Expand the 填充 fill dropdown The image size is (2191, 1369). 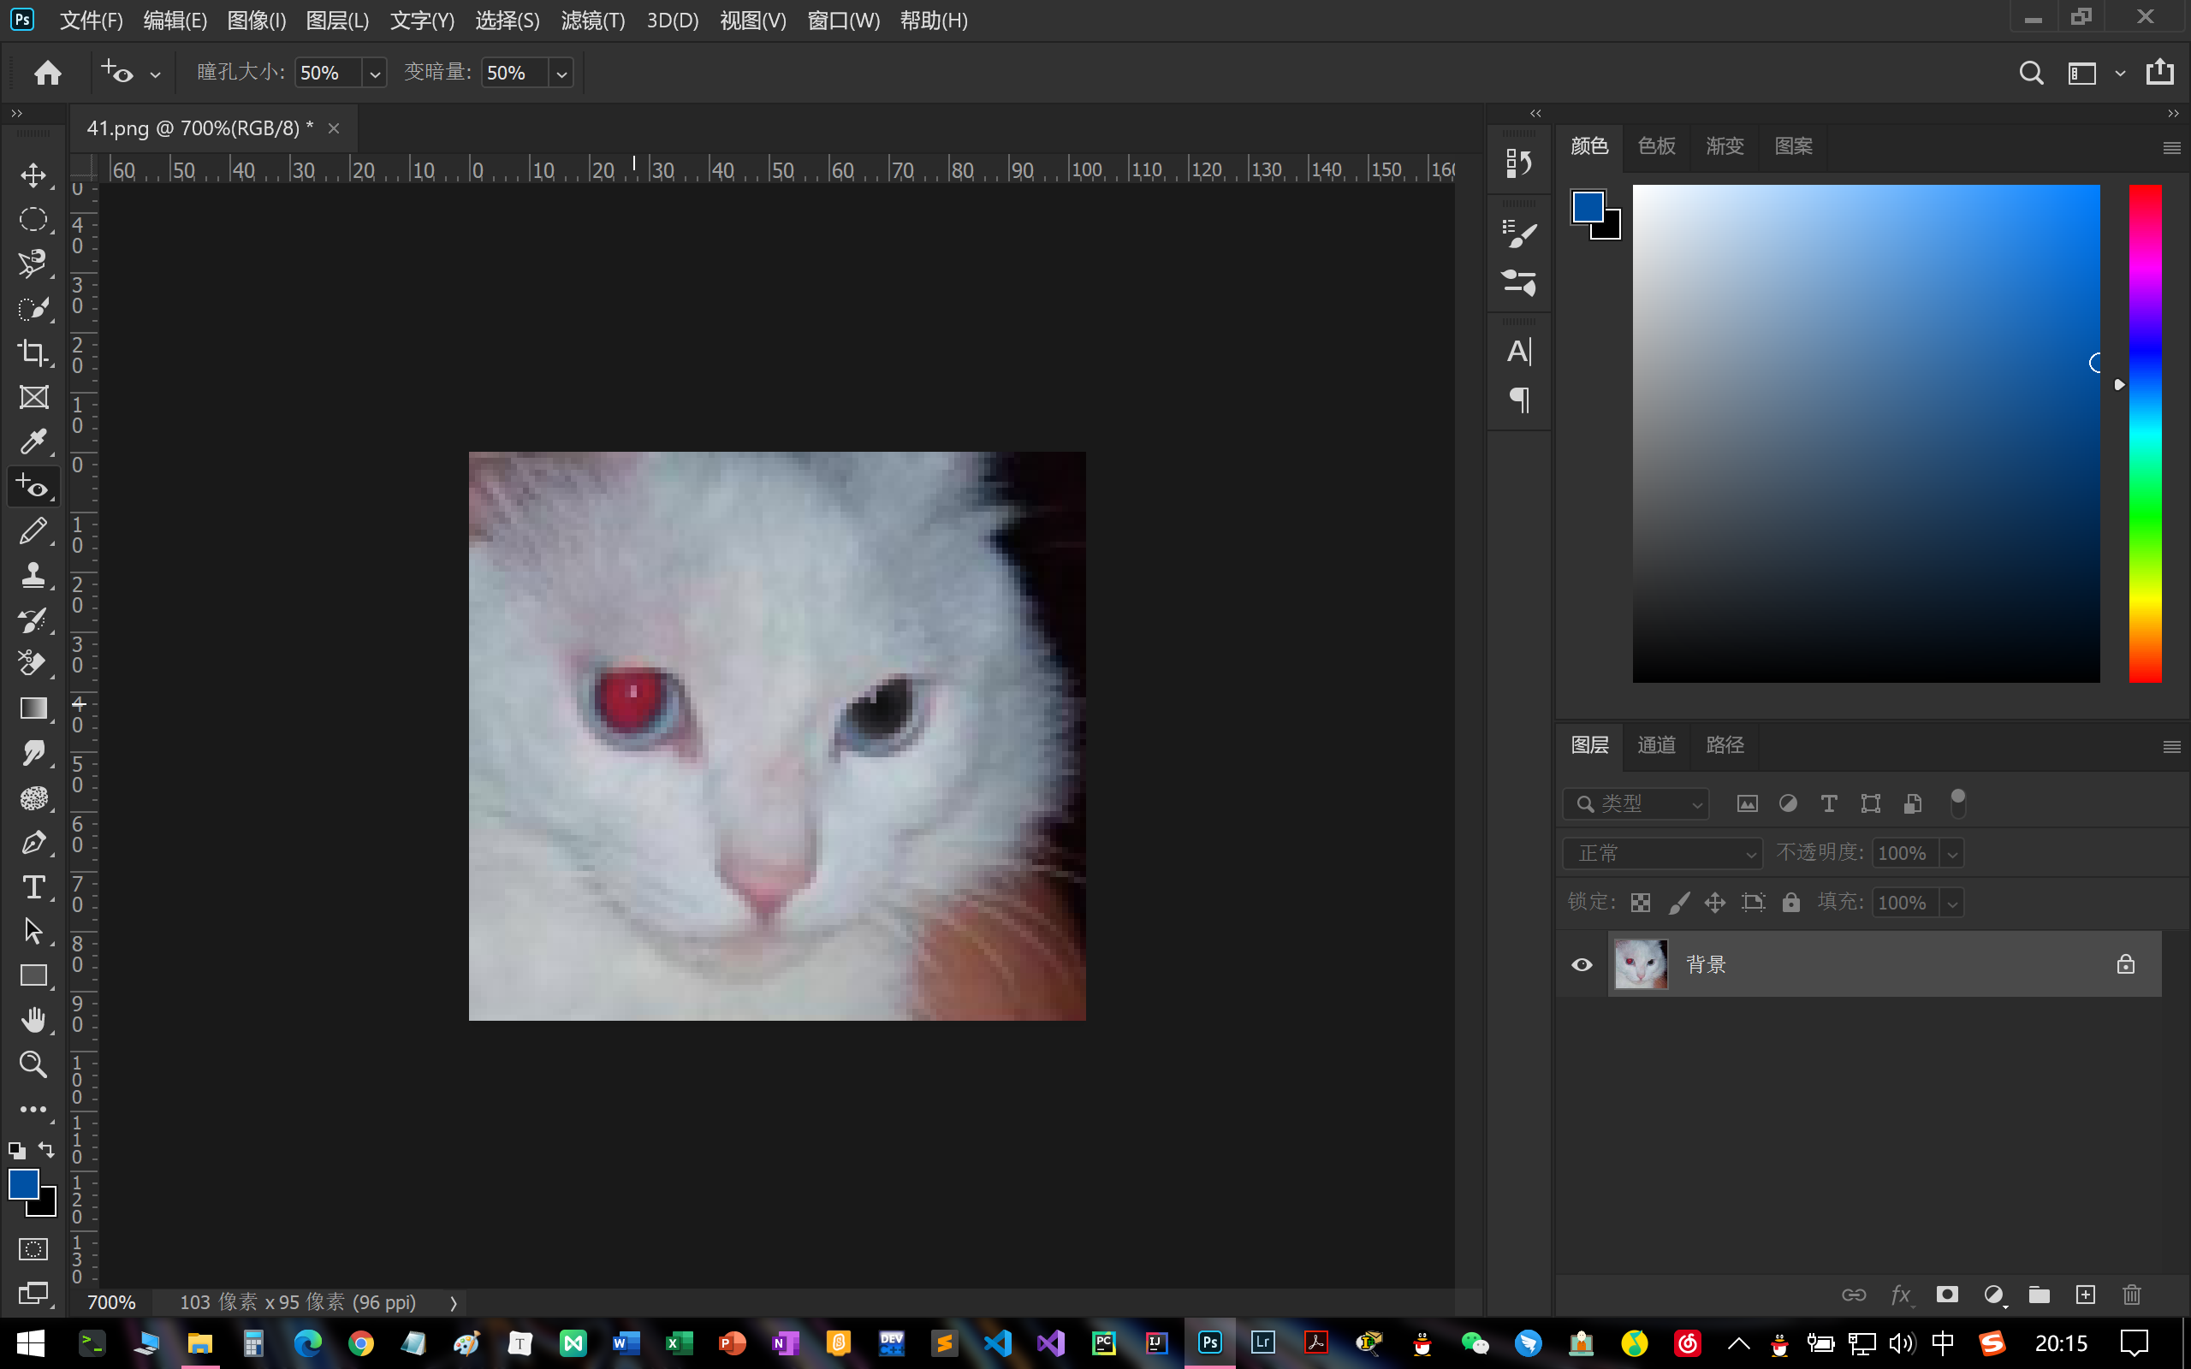pyautogui.click(x=1952, y=904)
